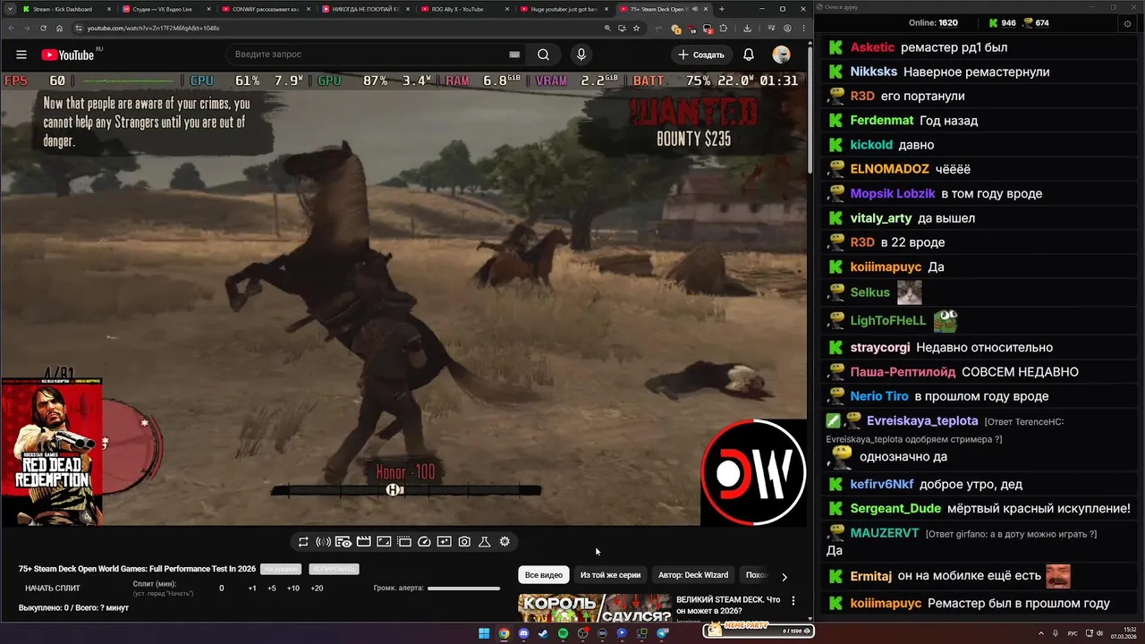Adjust the Громк. алерта volume slider
The width and height of the screenshot is (1145, 644).
(463, 588)
